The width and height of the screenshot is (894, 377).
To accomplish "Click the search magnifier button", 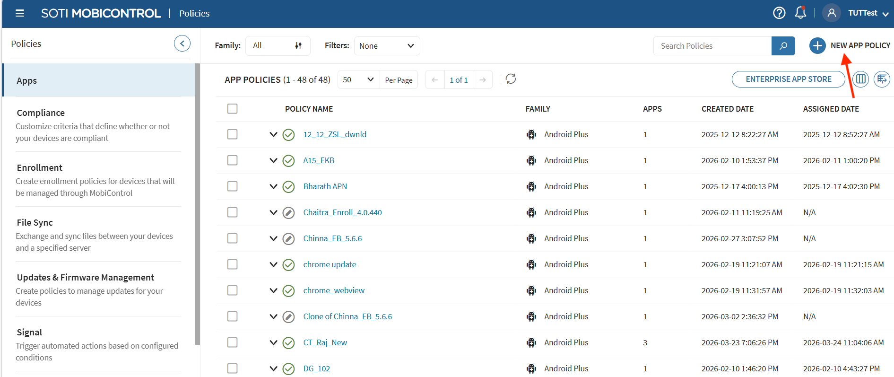I will coord(783,46).
